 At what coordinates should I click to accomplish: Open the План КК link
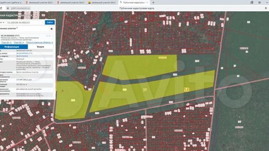pos(18,42)
